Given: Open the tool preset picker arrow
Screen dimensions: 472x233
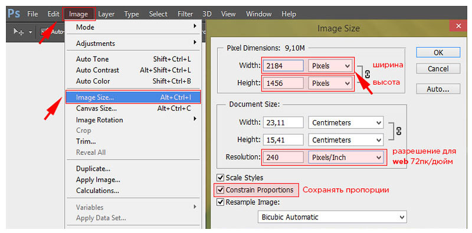Looking at the screenshot, I should tap(31, 32).
